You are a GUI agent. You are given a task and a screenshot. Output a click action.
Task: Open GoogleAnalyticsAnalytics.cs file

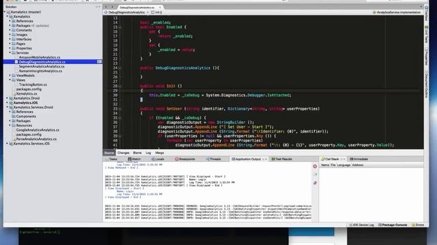[x=38, y=130]
